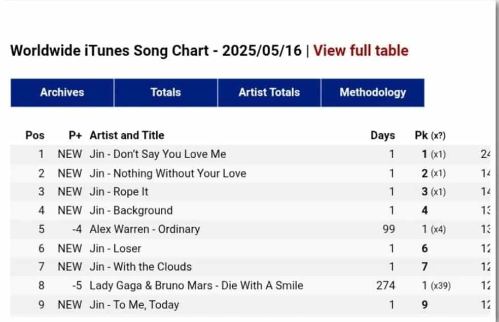Select the Artist Totals tab
The height and width of the screenshot is (322, 499).
pyautogui.click(x=269, y=92)
